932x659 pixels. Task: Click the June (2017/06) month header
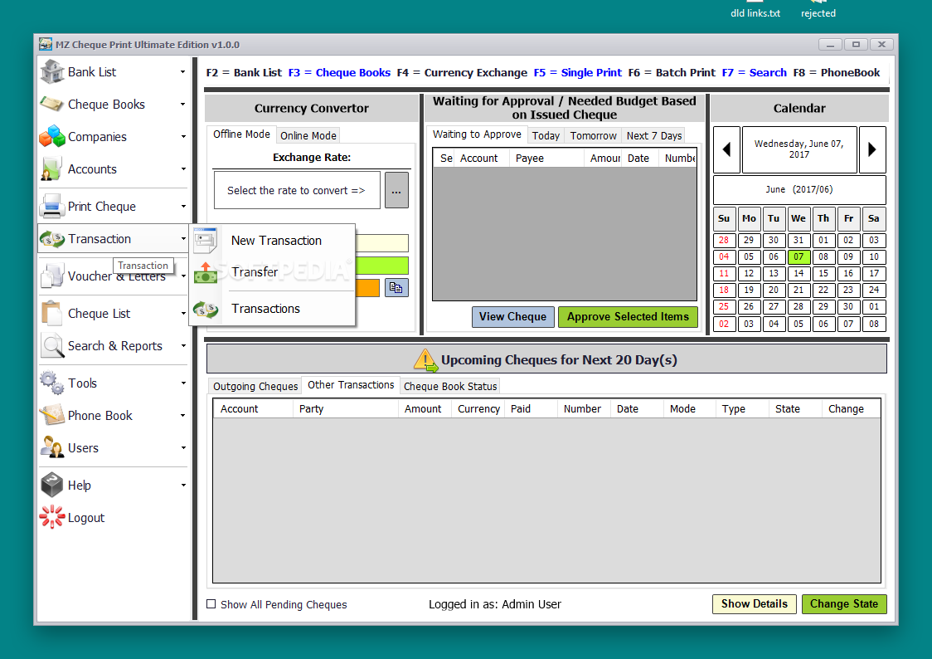coord(799,190)
